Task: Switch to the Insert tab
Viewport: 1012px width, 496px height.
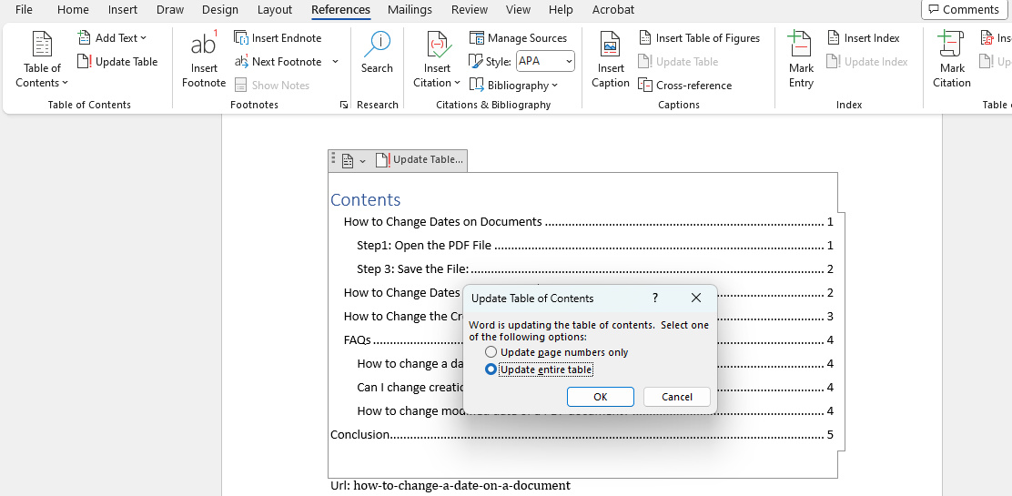Action: coord(123,10)
